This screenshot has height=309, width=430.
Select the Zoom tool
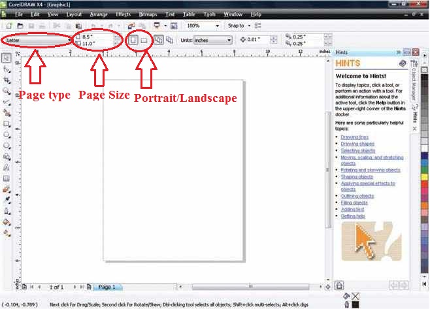7,91
